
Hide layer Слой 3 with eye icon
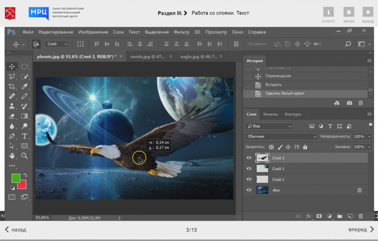249,158
